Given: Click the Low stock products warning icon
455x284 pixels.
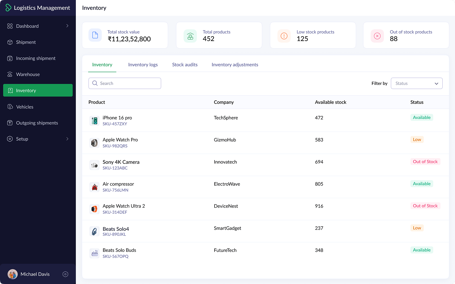Looking at the screenshot, I should [284, 36].
